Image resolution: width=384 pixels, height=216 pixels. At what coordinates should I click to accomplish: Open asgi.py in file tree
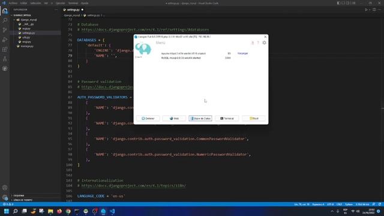(26, 28)
